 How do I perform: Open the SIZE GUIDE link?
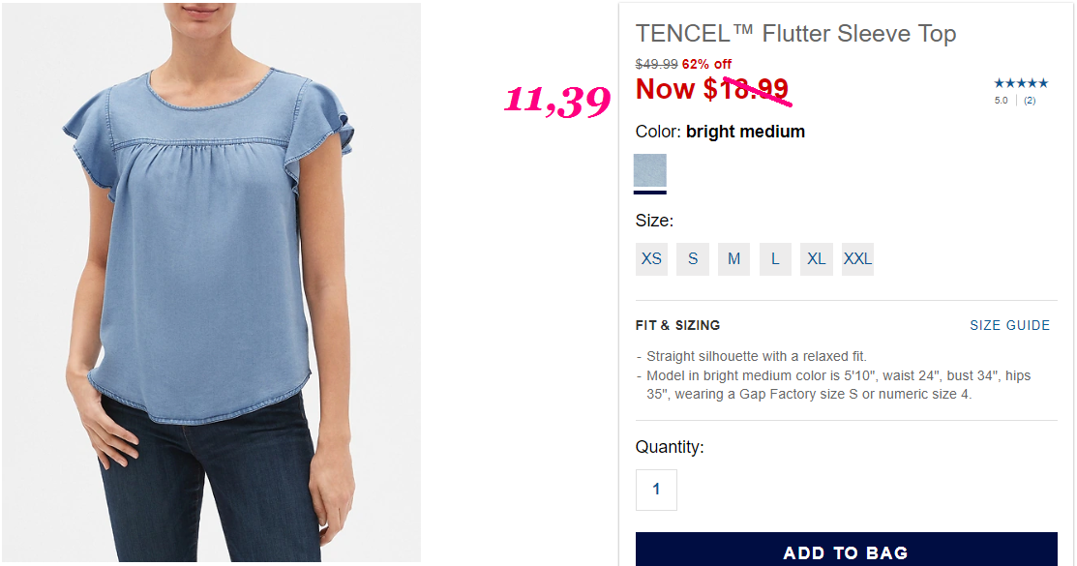[x=1009, y=326]
